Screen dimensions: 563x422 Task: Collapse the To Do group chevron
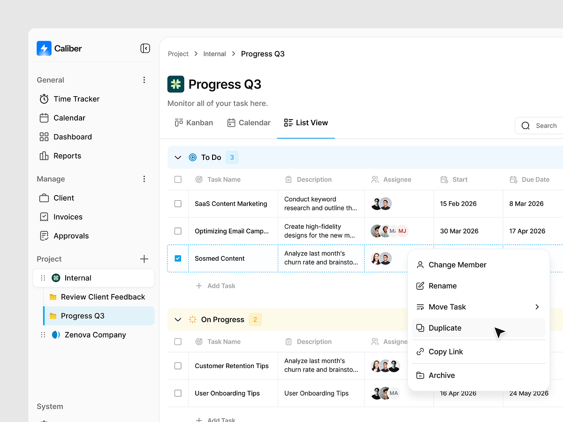point(178,158)
